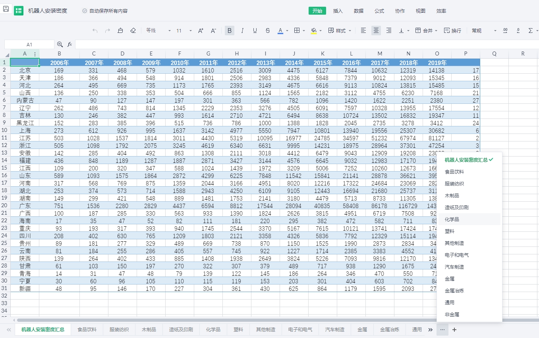The width and height of the screenshot is (539, 338).
Task: Open column A options menu dots
Action: click(35, 54)
